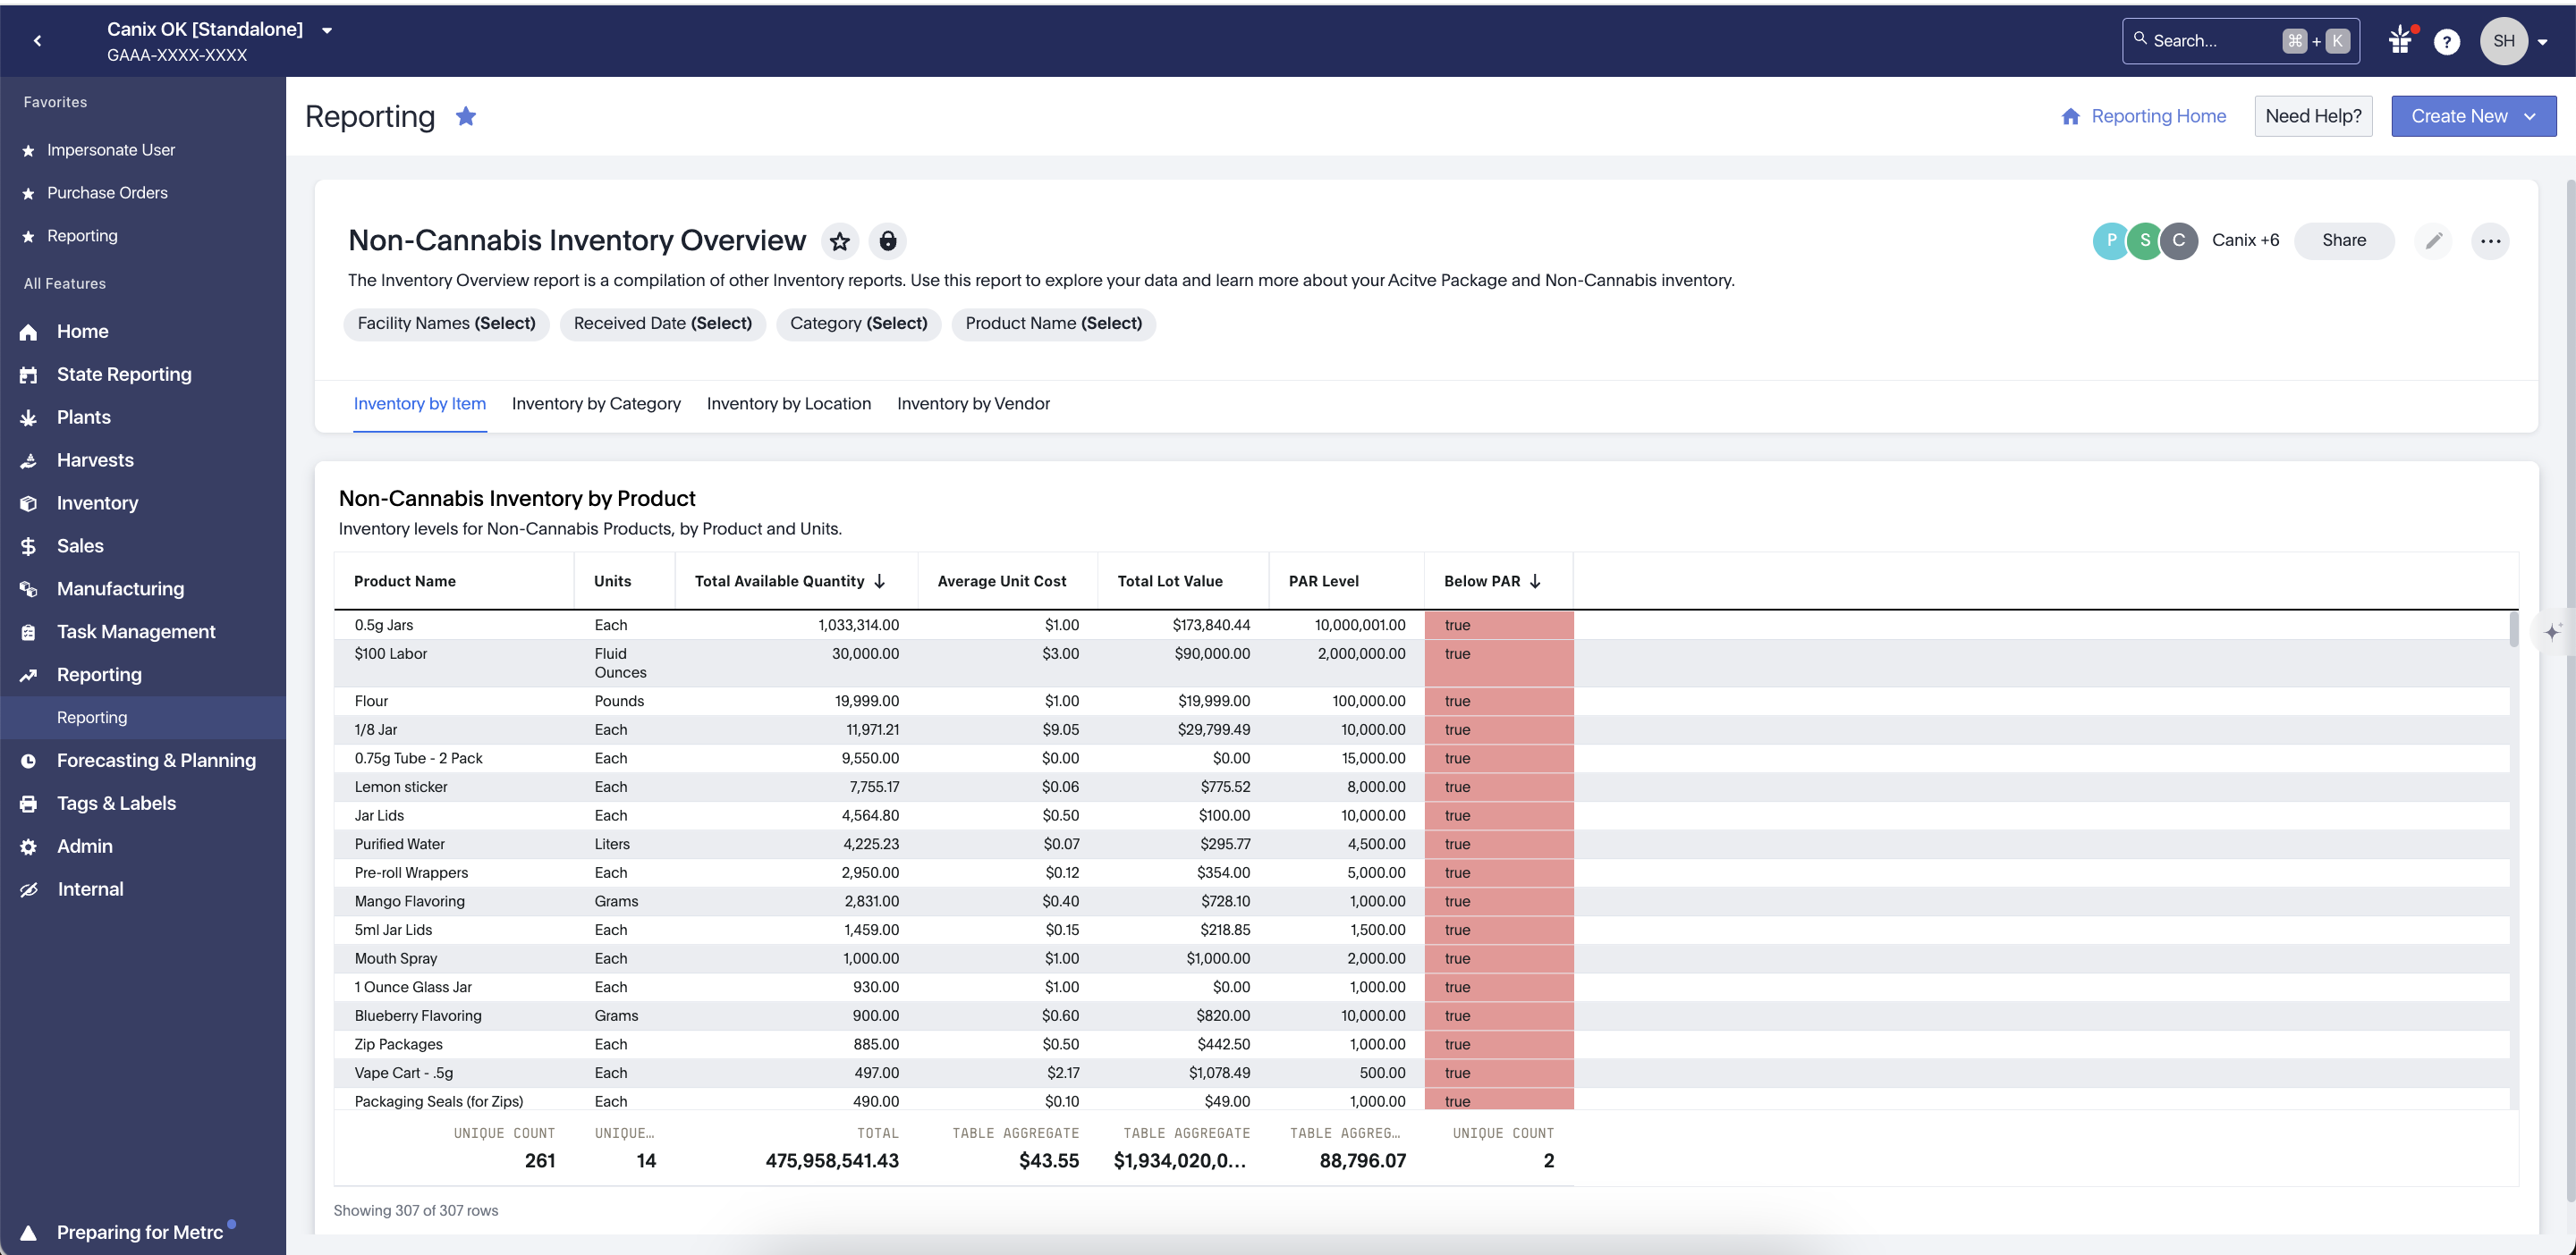2576x1255 pixels.
Task: Toggle favorite star on Non-Cannabis Inventory Overview
Action: [840, 240]
